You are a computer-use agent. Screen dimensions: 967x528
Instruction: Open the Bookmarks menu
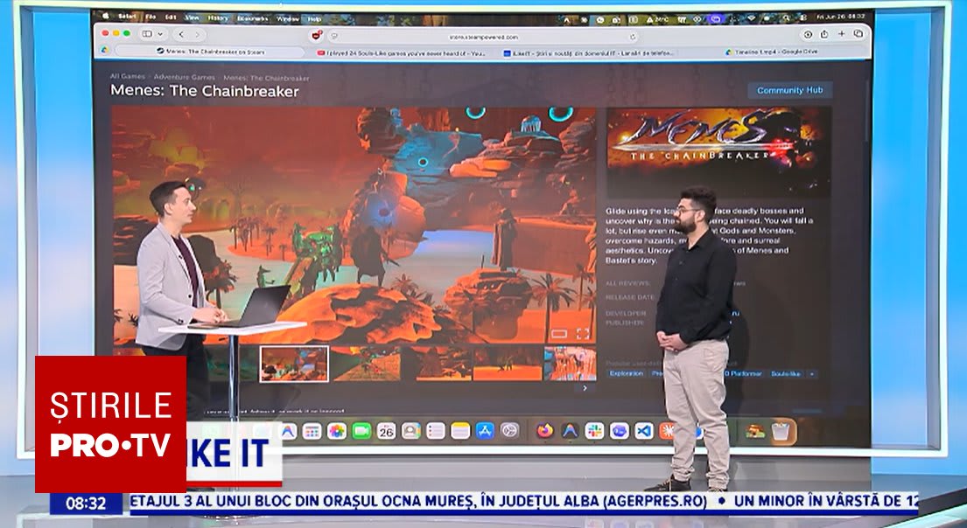point(253,19)
